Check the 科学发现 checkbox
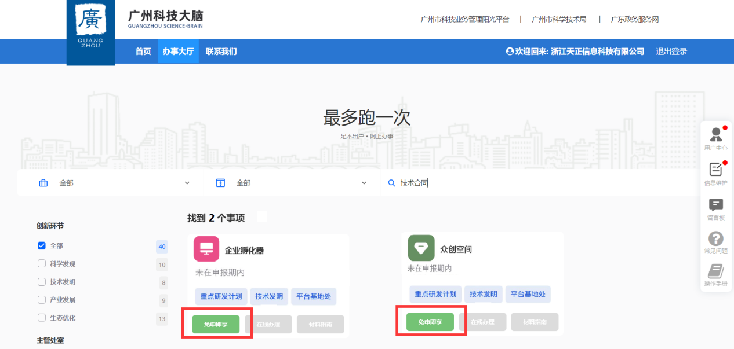734x349 pixels. (x=42, y=264)
